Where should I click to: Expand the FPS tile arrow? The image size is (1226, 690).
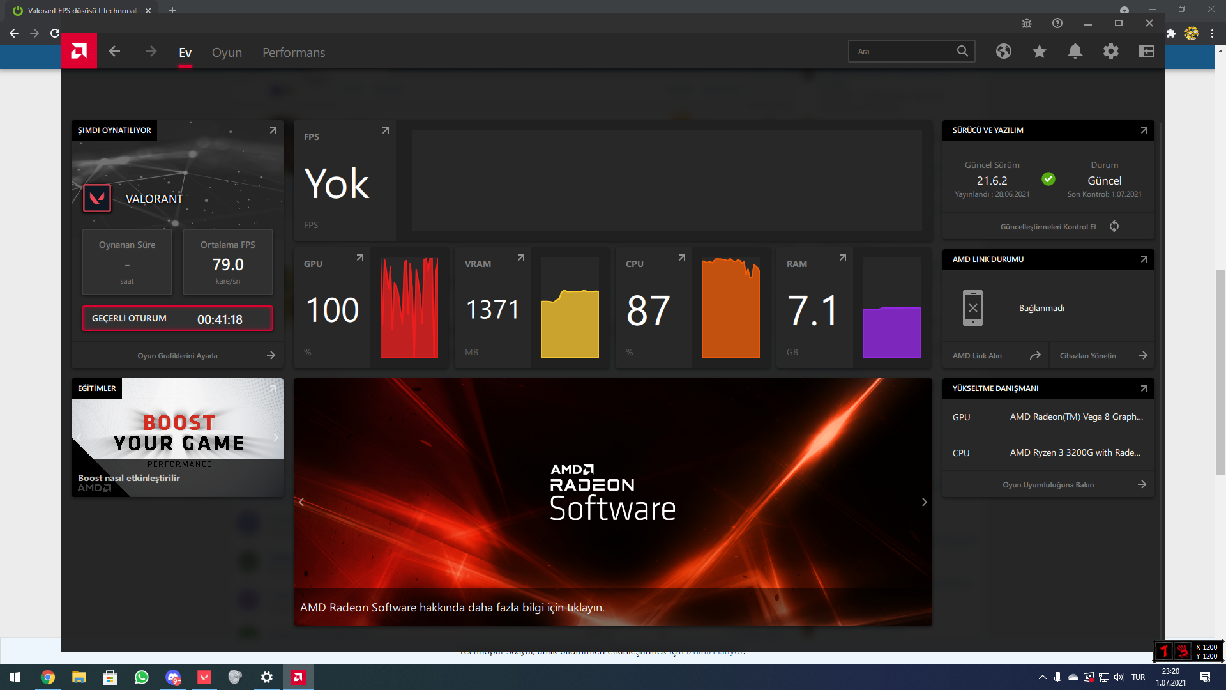(385, 130)
